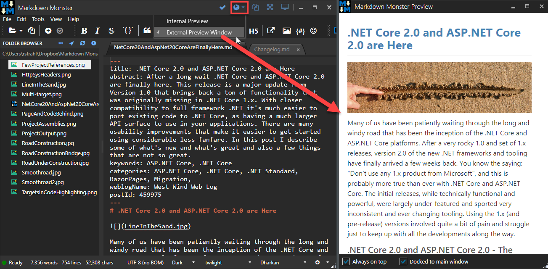
Task: Toggle distraction-free mode with the arrows icon
Action: 270,8
